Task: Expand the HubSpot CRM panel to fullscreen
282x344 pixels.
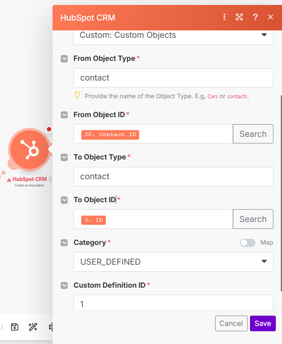Action: (239, 17)
